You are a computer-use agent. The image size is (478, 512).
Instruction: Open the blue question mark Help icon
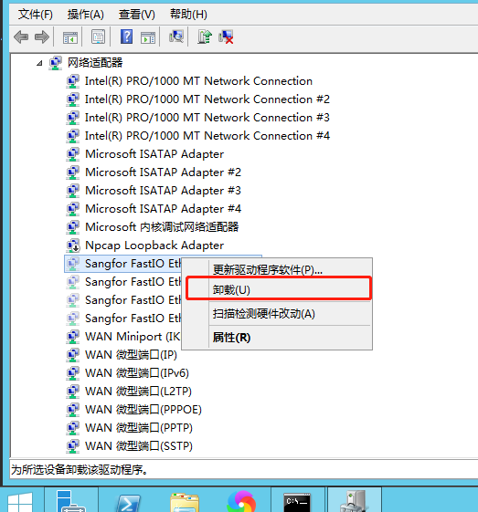pos(126,37)
